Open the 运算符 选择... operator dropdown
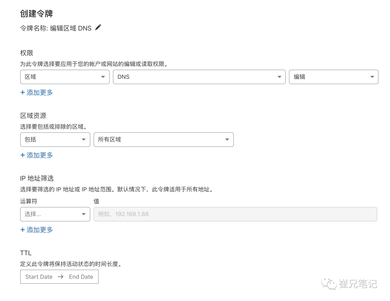 coord(55,214)
